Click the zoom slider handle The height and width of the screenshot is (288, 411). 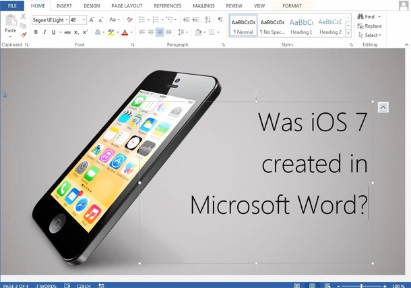361,286
